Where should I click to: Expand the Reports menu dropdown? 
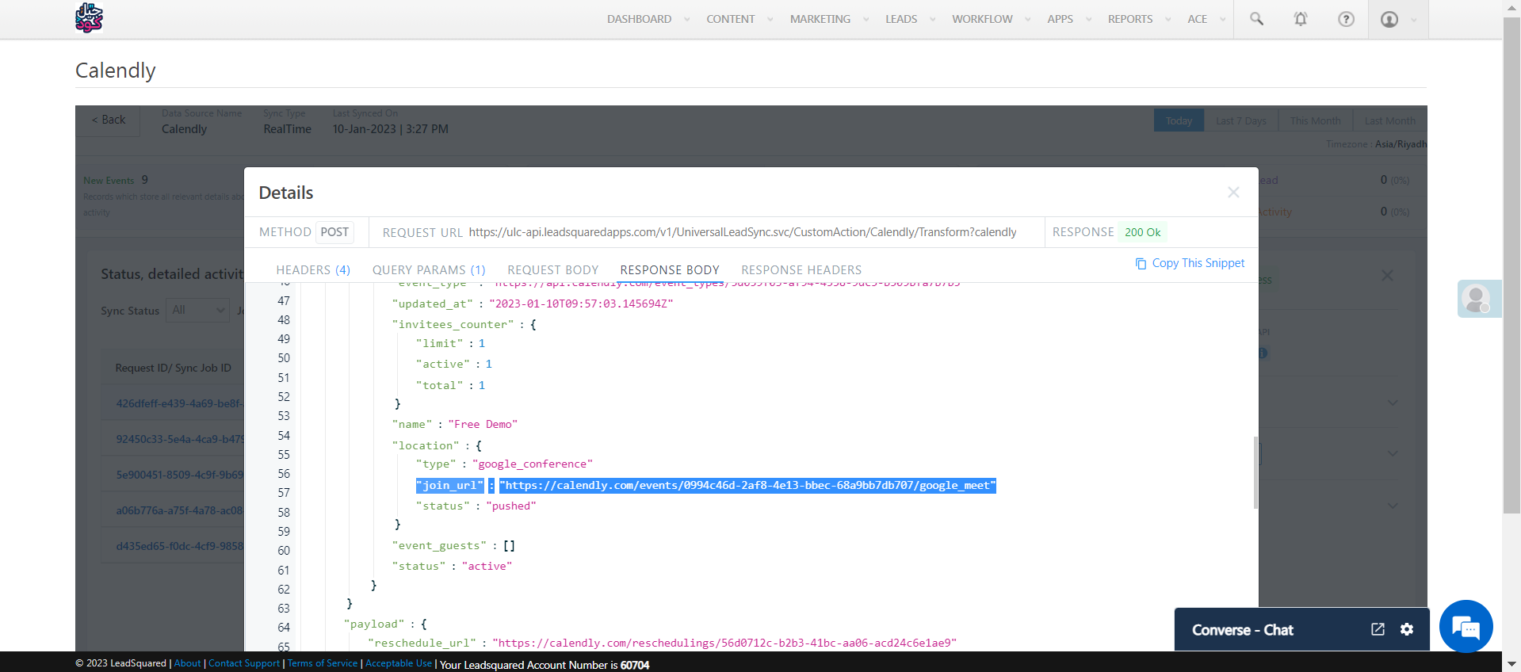point(1168,20)
